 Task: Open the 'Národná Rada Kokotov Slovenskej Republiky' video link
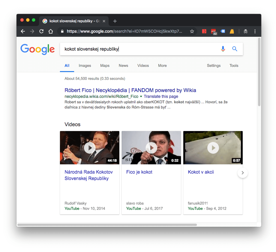click(89, 175)
